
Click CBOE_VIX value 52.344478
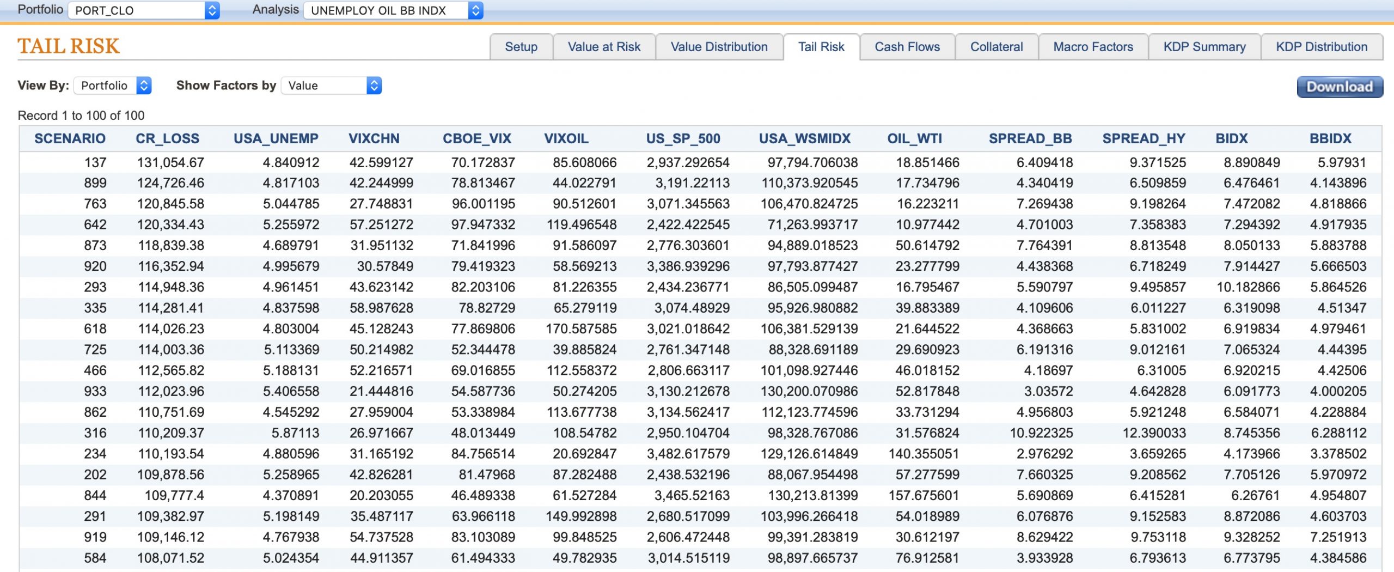click(483, 350)
